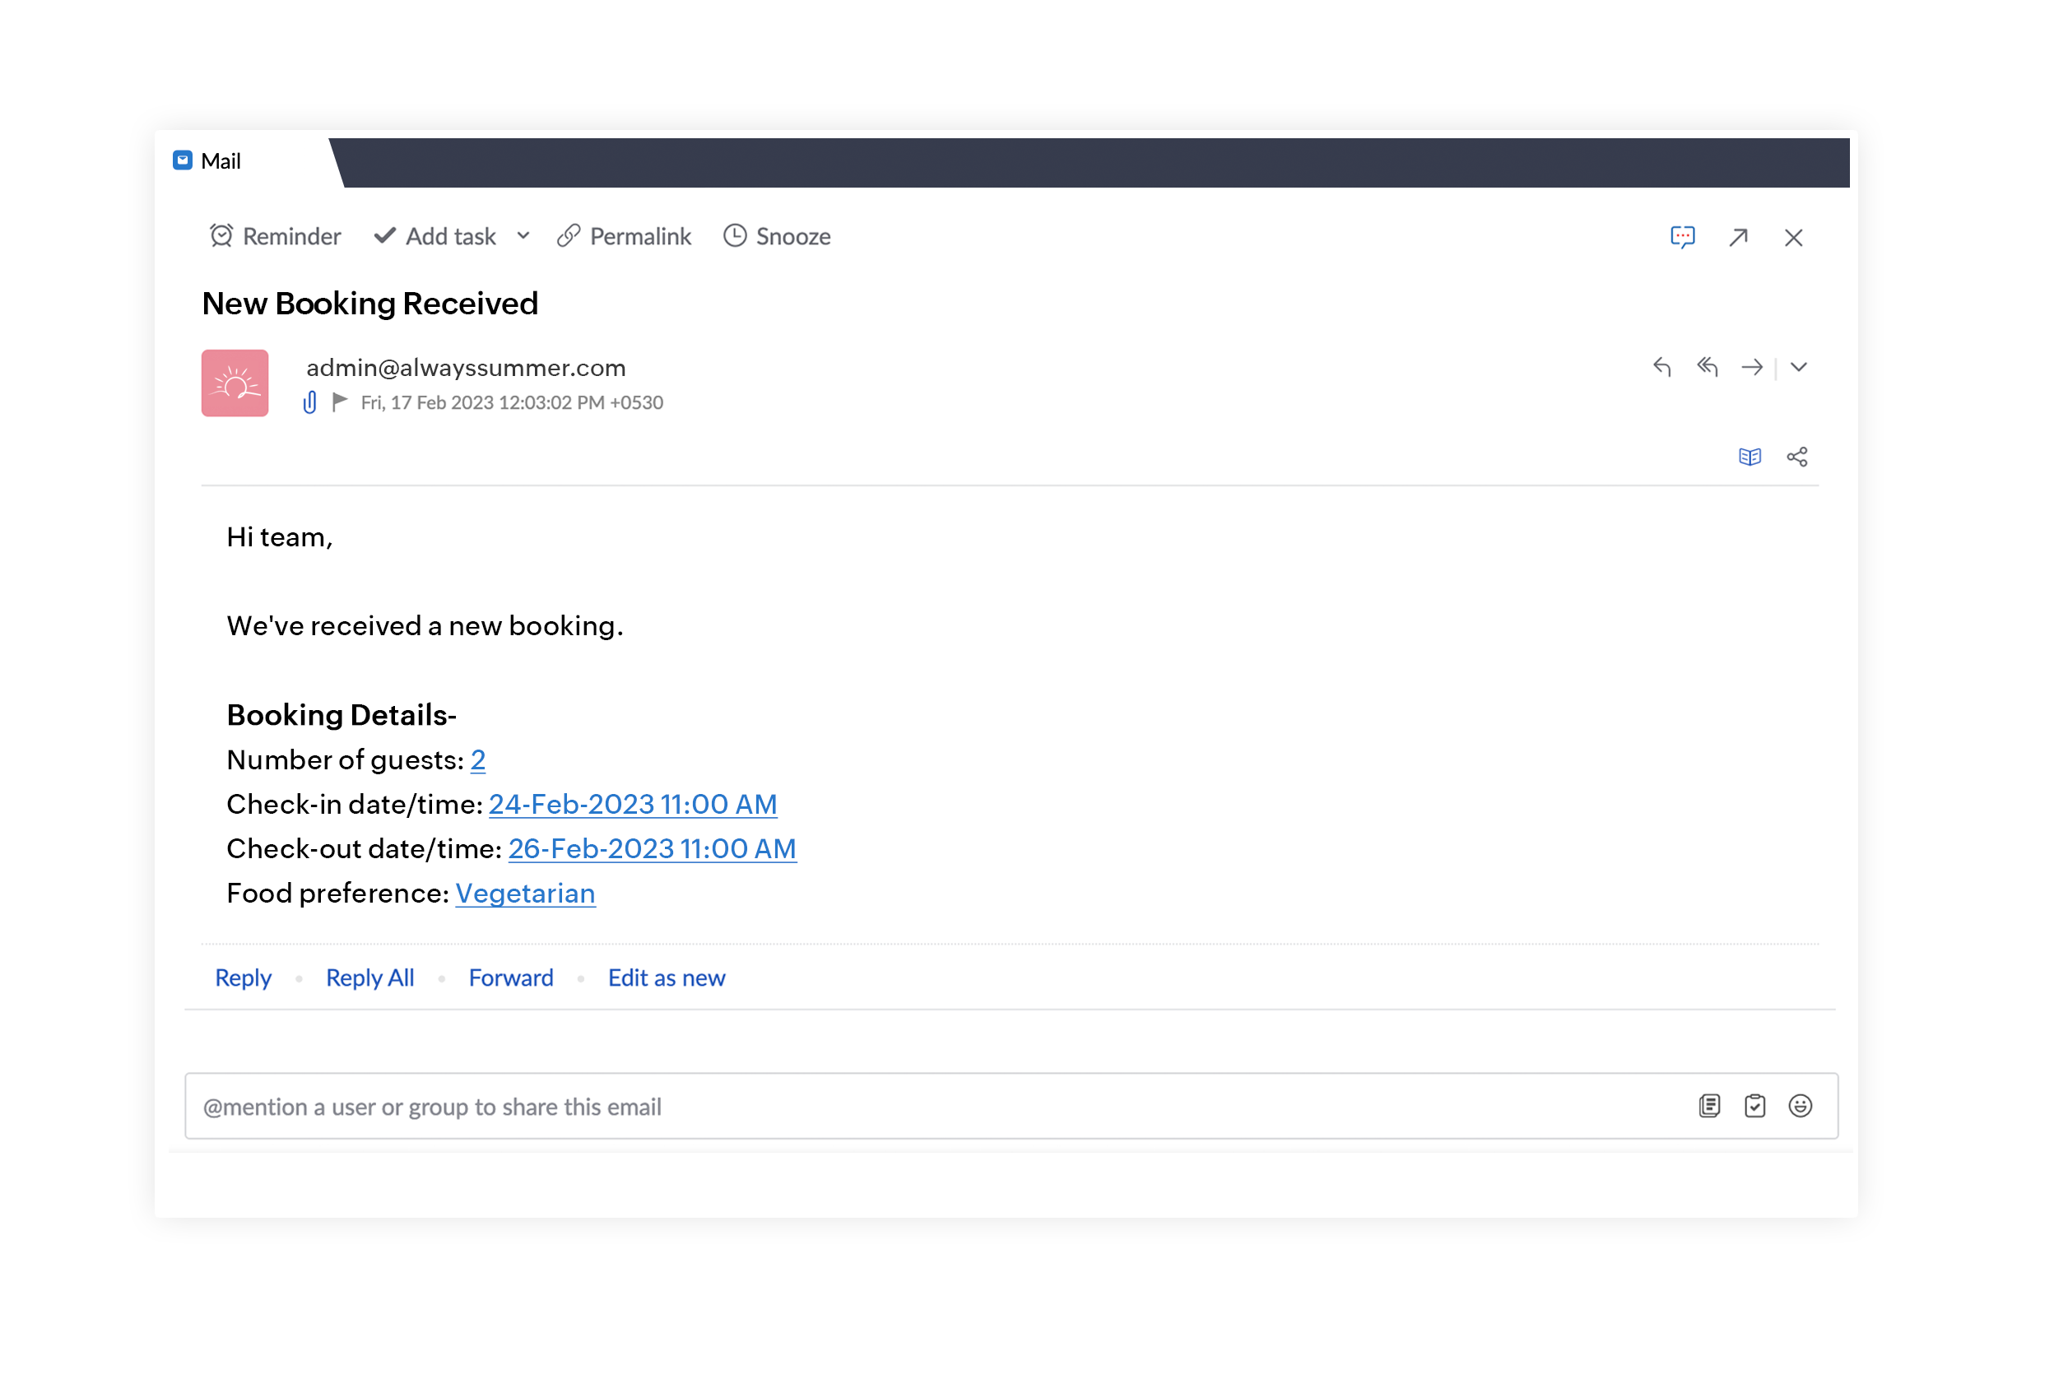Switch to the Mail tab

(208, 160)
